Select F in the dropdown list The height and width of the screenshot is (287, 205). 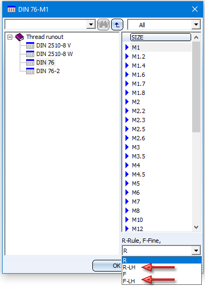(162, 274)
